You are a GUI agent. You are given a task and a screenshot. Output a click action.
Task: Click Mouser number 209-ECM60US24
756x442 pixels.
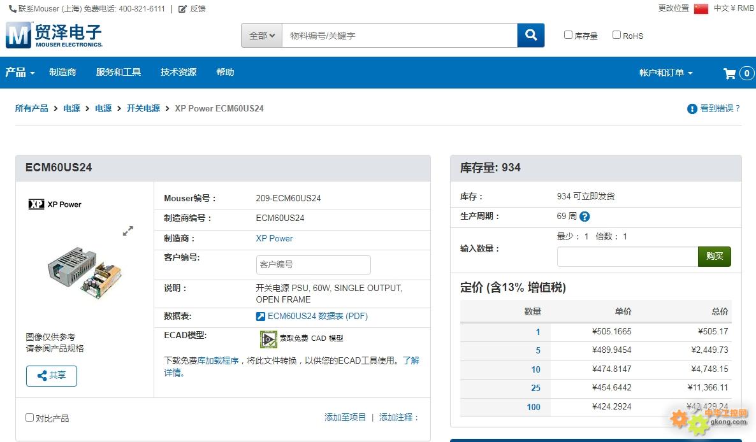click(x=288, y=198)
